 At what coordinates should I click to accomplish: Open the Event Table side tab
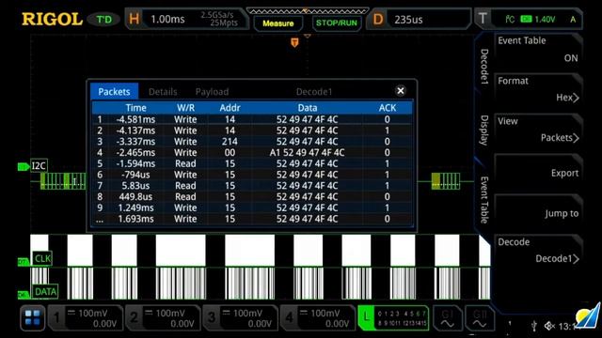click(484, 200)
